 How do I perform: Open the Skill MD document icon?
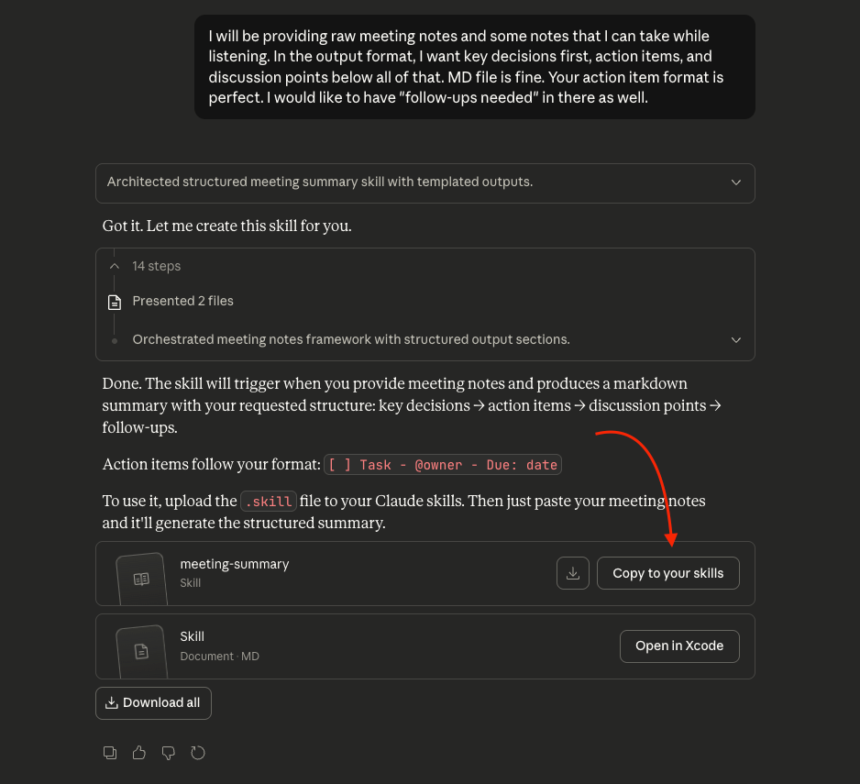pos(141,651)
